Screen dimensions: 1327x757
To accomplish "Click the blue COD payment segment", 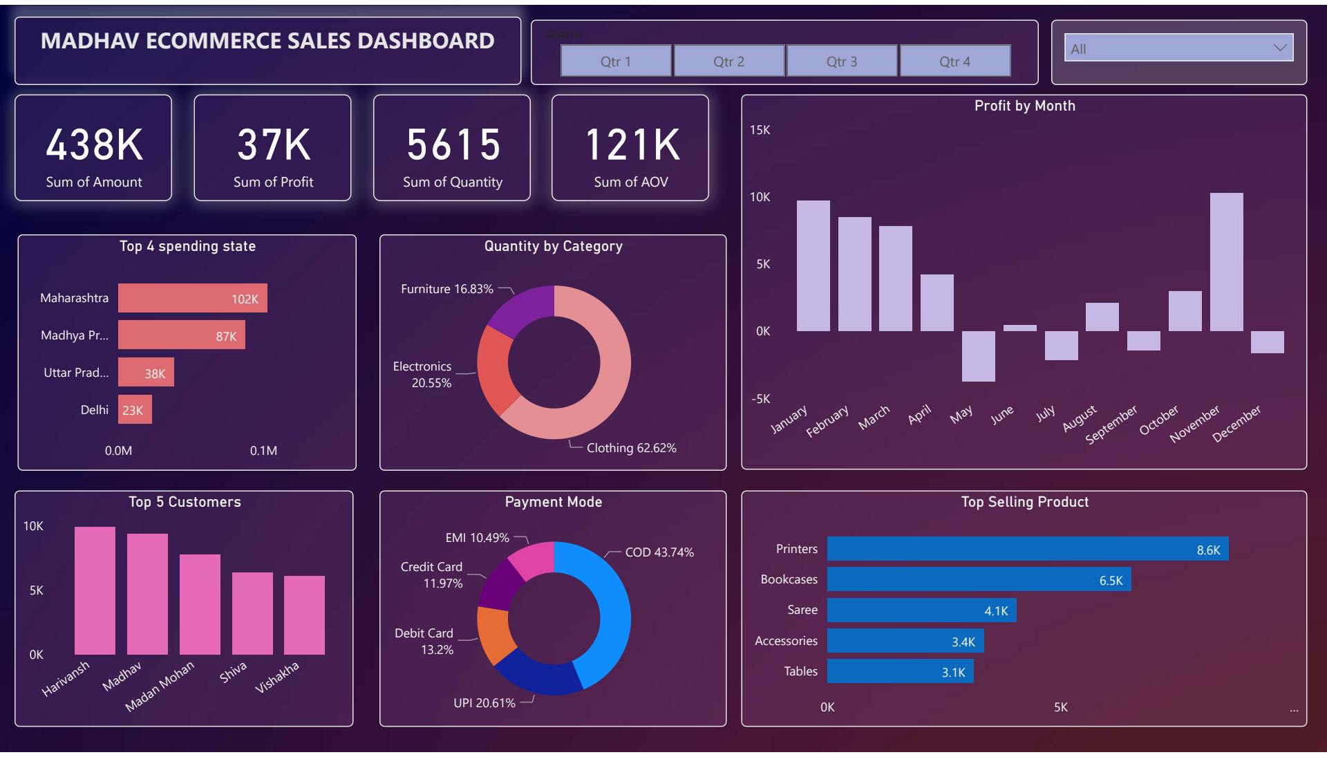I will (x=614, y=615).
